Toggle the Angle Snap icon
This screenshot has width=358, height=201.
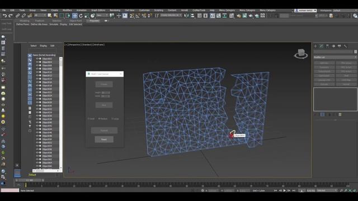138,16
